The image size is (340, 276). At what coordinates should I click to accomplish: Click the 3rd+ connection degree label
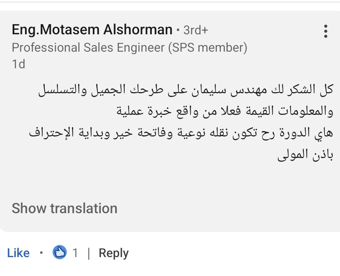click(x=196, y=30)
